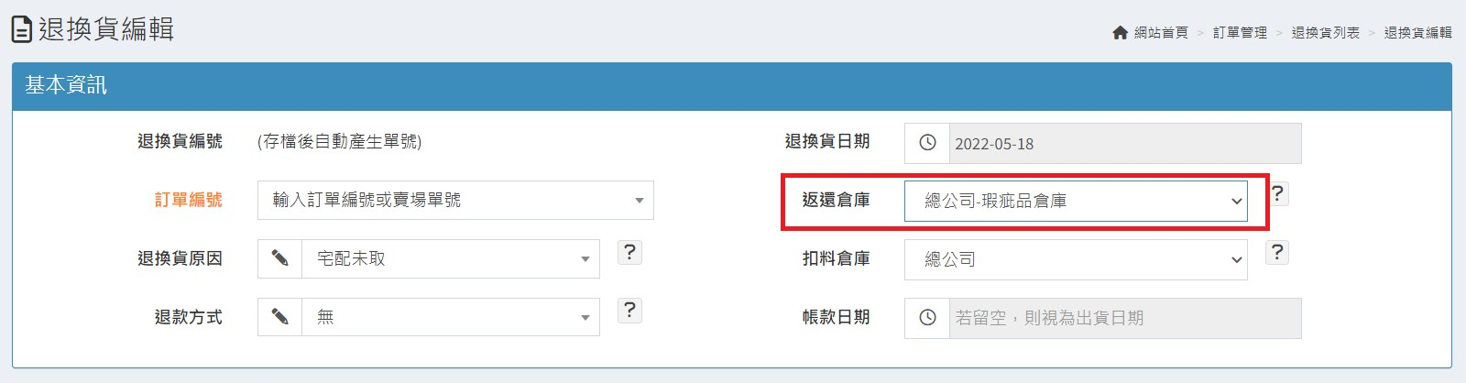The image size is (1466, 383).
Task: Open the 扣料倉庫 select showing 總公司
Action: coord(1075,259)
